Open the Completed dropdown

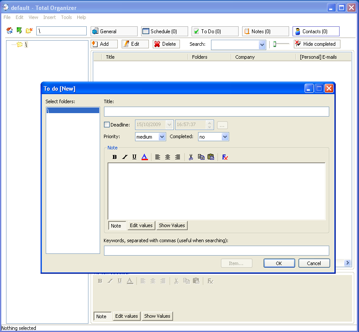pos(225,137)
